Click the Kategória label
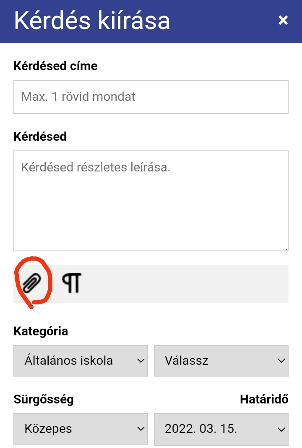302x448 pixels. [x=41, y=331]
